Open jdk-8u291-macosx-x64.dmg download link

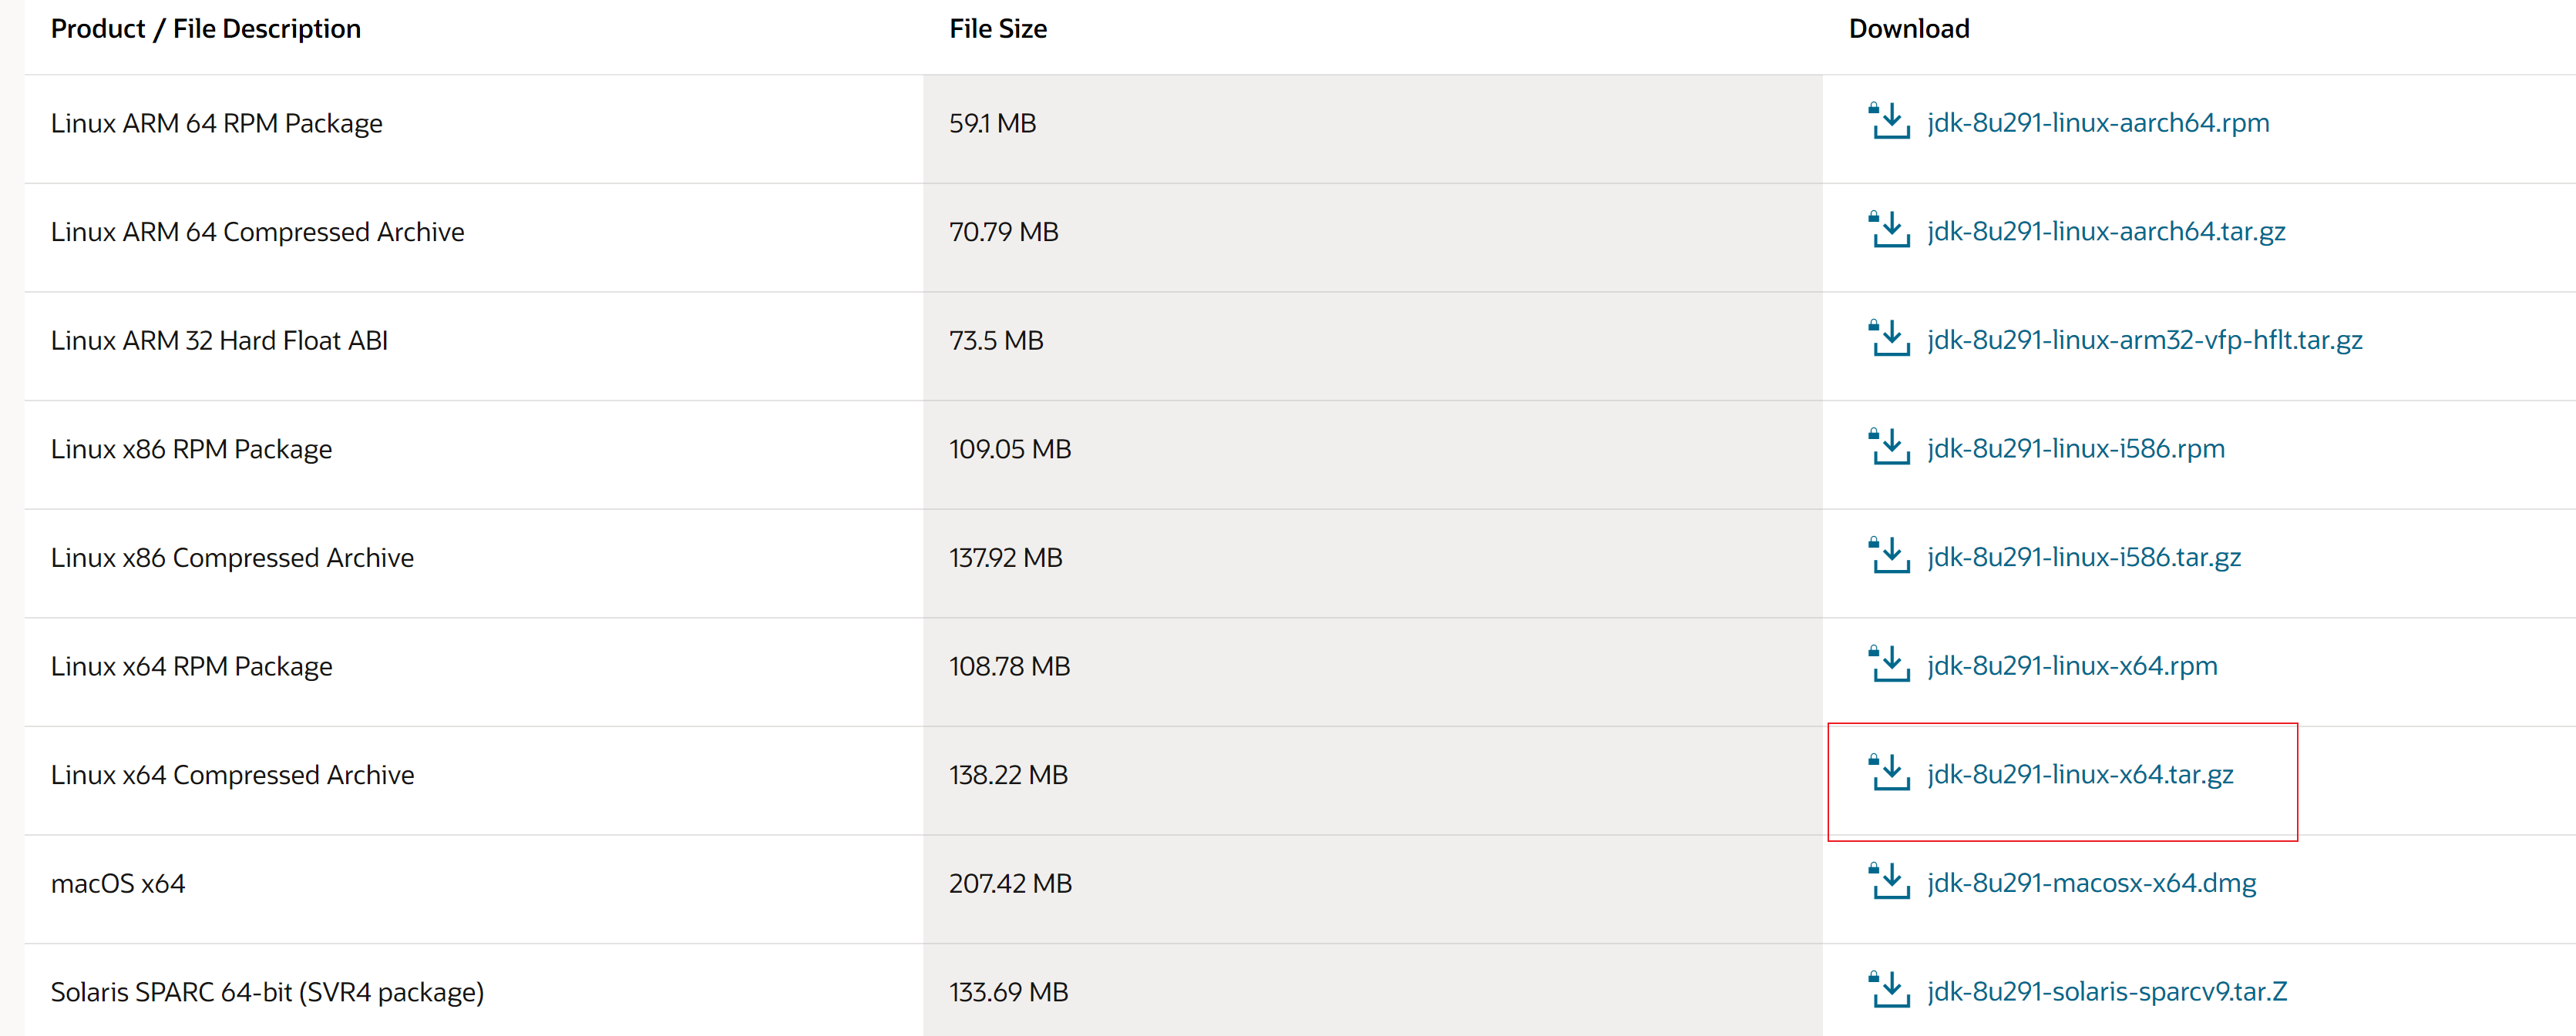[2091, 883]
